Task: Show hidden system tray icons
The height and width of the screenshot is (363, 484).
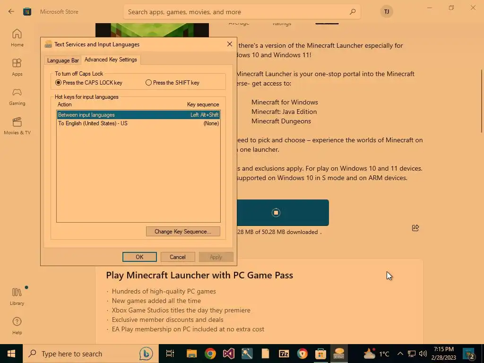Action: click(x=400, y=354)
